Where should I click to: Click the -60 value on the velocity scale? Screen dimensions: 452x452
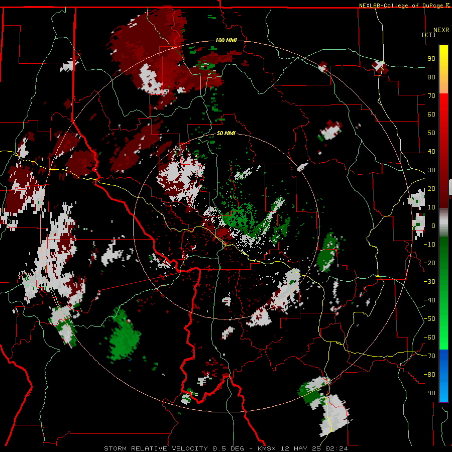[429, 337]
